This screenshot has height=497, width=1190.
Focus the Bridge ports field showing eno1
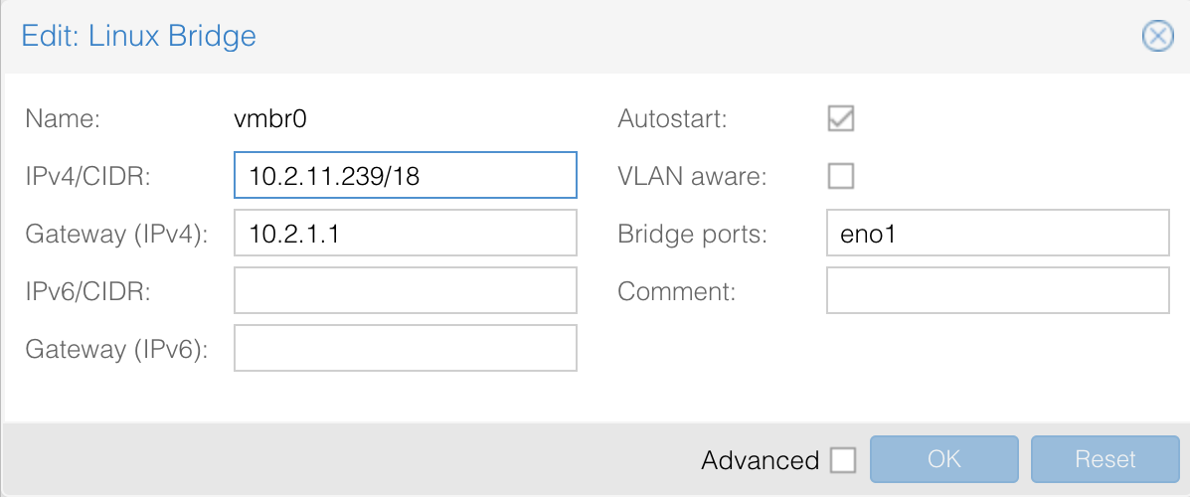click(x=998, y=233)
